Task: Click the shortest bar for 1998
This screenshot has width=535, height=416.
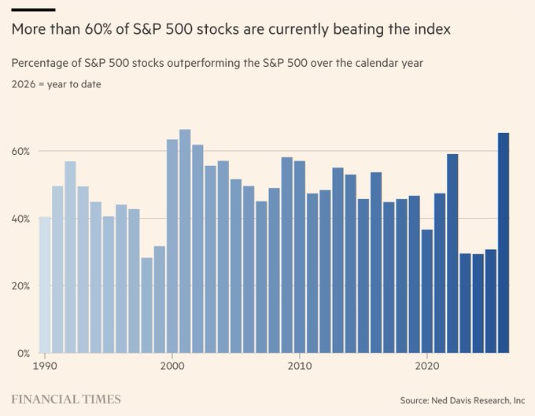Action: 146,305
